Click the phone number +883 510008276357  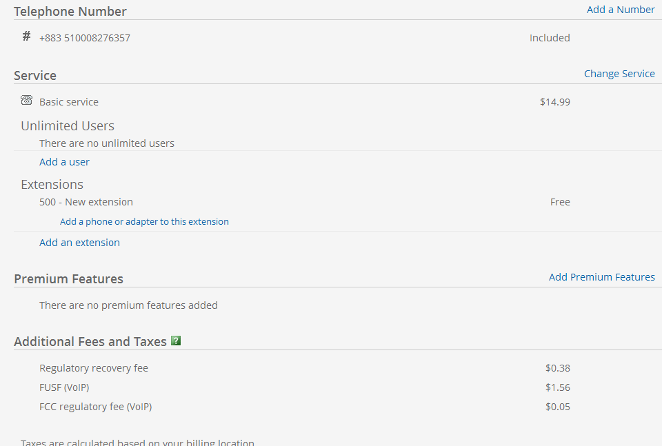pos(84,38)
